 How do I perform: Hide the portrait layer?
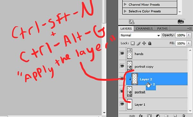coord(122,91)
